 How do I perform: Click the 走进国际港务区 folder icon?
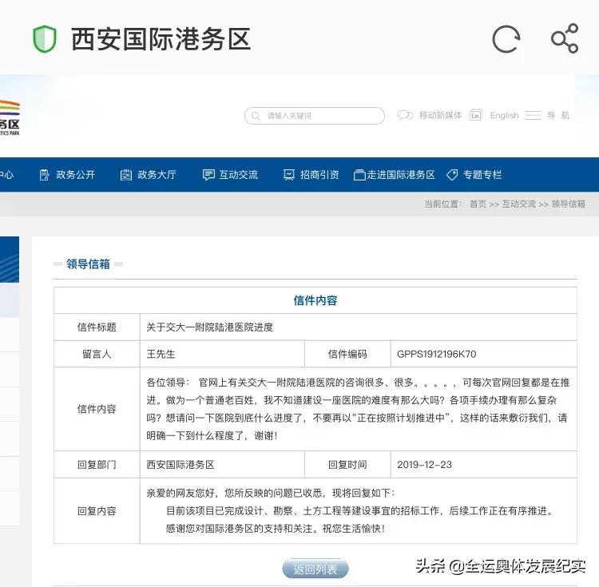tap(359, 175)
